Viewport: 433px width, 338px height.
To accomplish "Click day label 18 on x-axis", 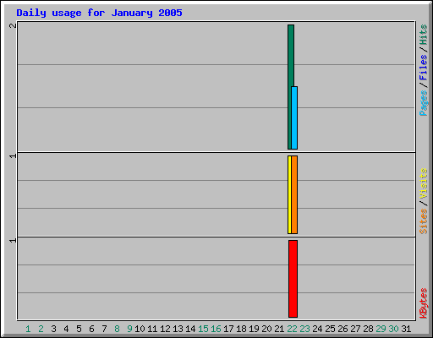I will (x=241, y=329).
